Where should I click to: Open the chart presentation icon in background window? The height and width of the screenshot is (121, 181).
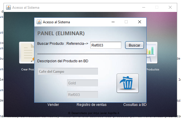point(152,53)
